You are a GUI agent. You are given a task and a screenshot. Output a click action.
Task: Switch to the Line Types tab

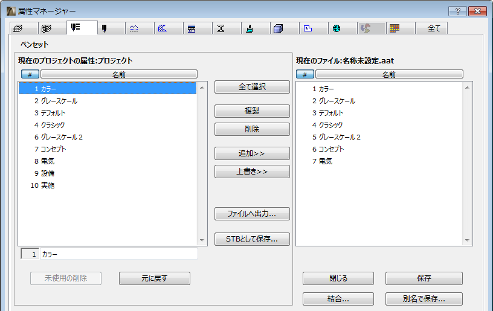tap(140, 28)
